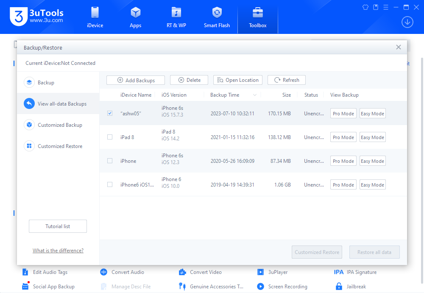Click the Backup layers icon
This screenshot has width=424, height=293.
[x=29, y=83]
